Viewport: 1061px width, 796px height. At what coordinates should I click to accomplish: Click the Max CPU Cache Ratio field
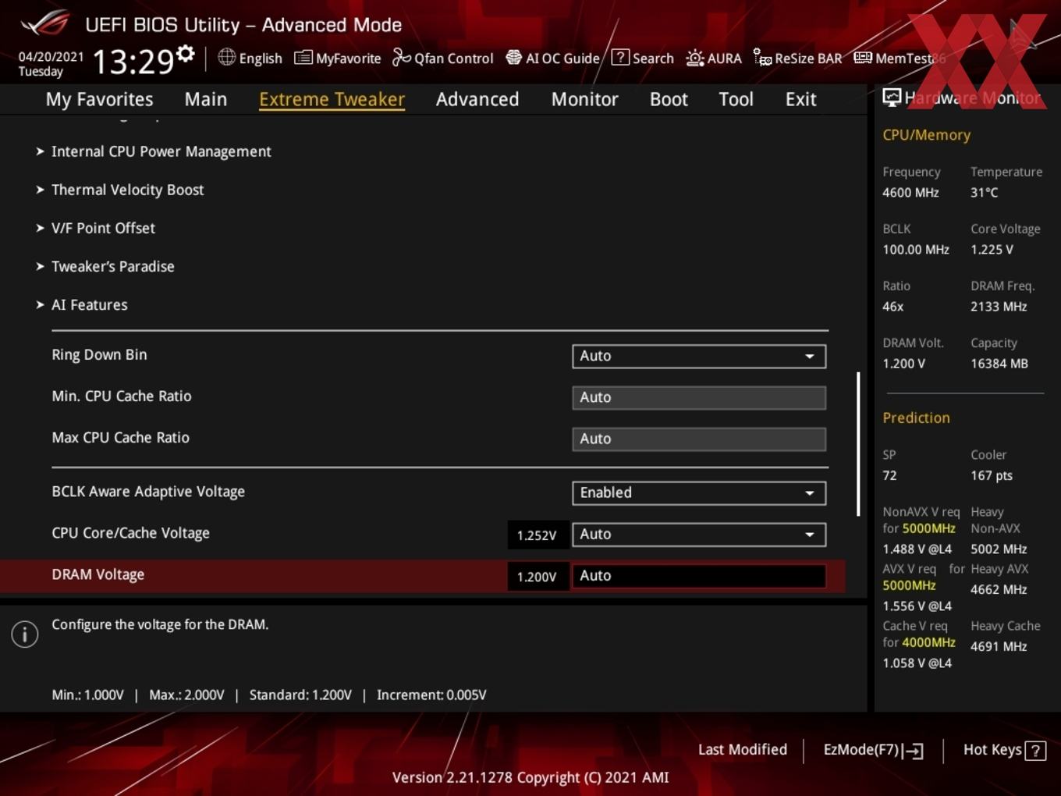[x=699, y=439]
